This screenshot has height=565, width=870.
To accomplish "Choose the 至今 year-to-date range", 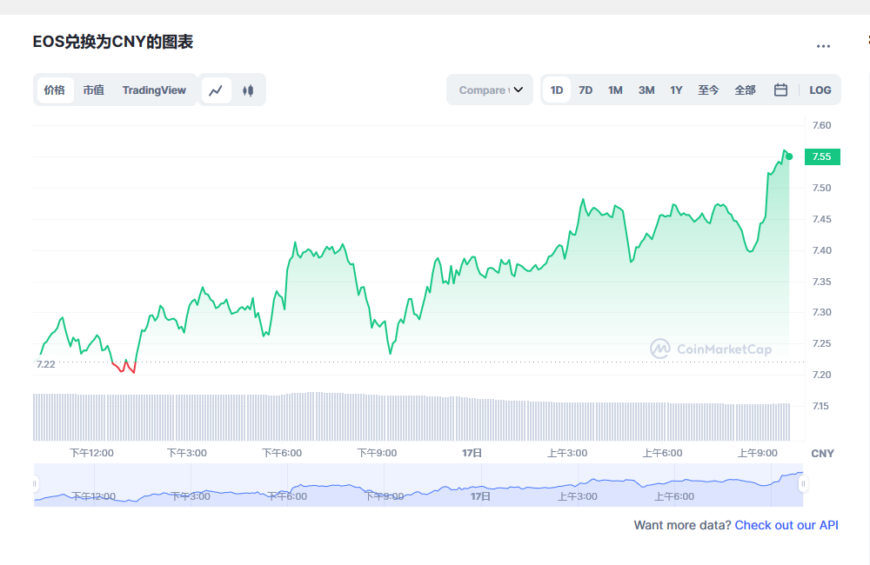I will (x=708, y=90).
